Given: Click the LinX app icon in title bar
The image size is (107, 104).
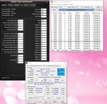Looking at the screenshot, I should [x=52, y=2].
